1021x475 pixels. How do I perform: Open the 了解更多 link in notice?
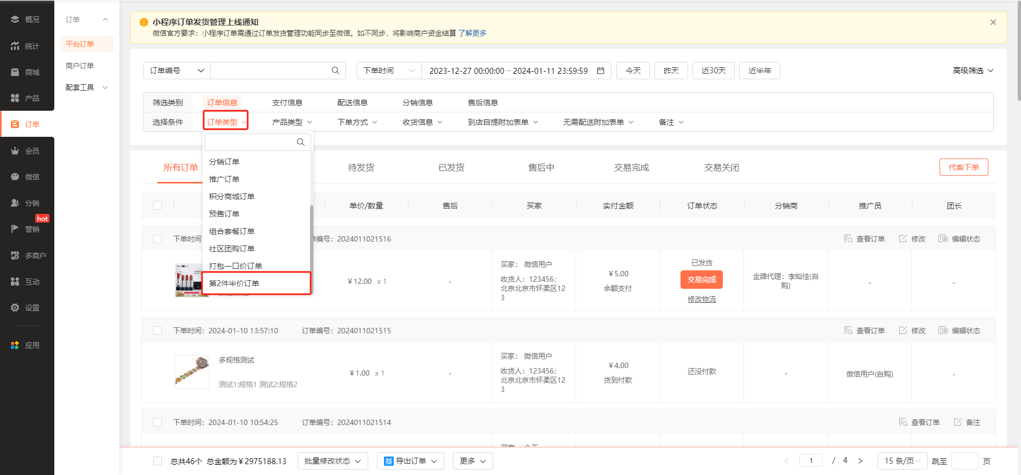[472, 33]
